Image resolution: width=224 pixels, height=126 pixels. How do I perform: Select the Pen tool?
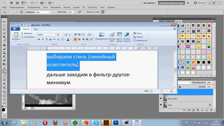coord(4,76)
